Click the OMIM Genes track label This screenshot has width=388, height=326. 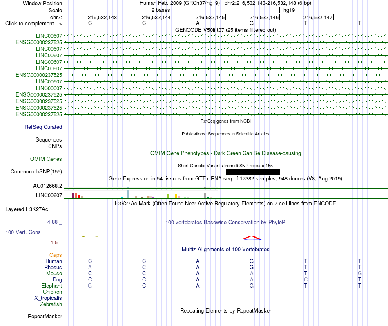coord(46,159)
